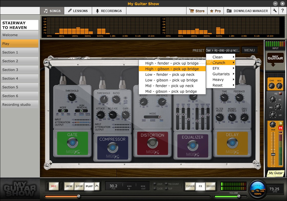Click the Equalizer pedal footswitch

click(193, 145)
